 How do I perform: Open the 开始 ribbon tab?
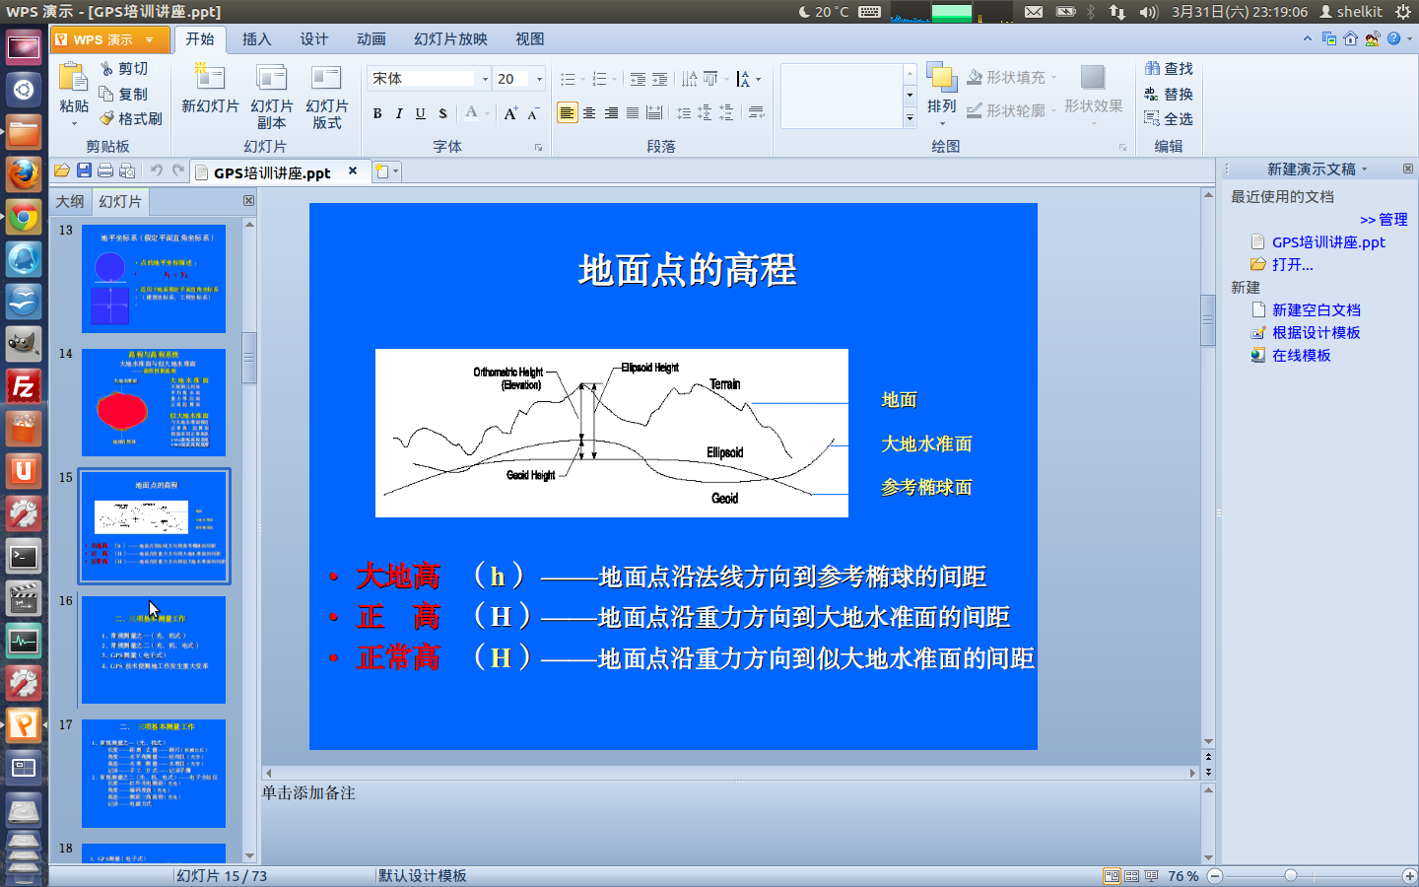(200, 39)
